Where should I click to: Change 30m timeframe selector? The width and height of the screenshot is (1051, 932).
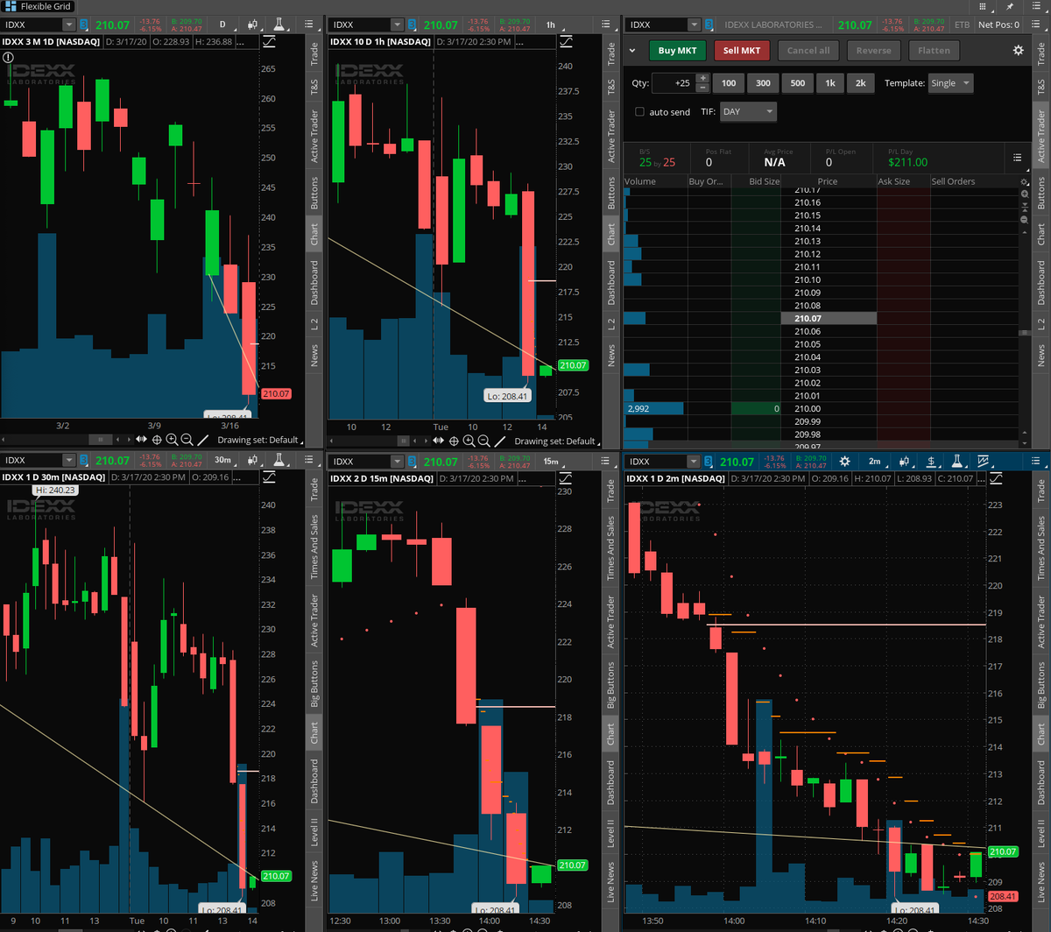pyautogui.click(x=222, y=461)
